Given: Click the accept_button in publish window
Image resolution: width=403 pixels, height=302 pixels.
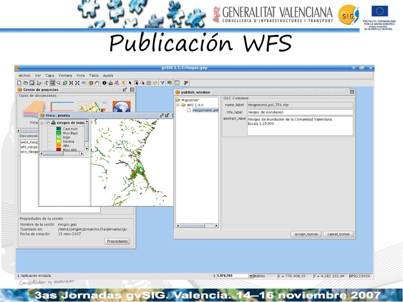Looking at the screenshot, I should (306, 234).
